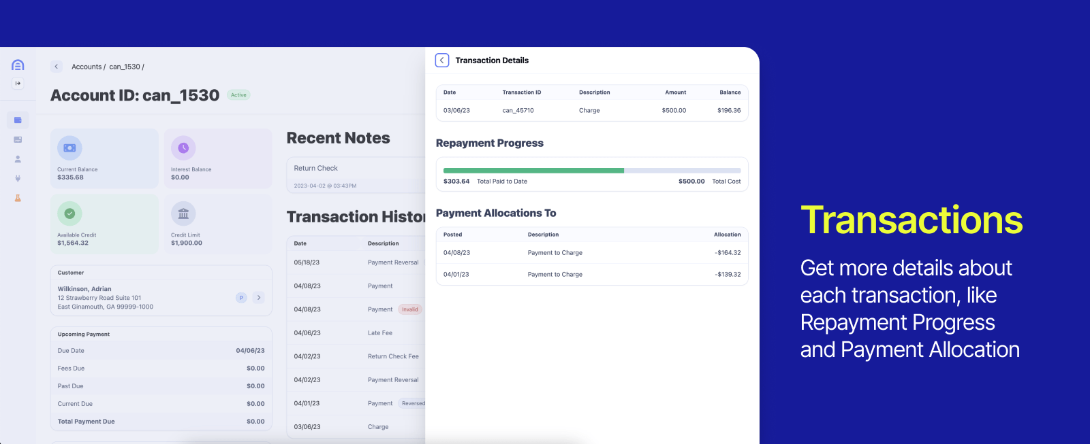The image size is (1090, 444).
Task: Click the Total Payment Due row
Action: (161, 422)
